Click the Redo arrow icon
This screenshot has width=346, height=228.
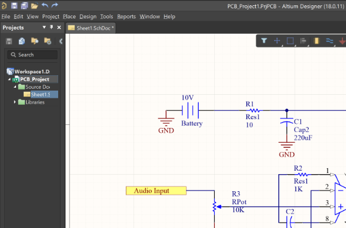[55, 5]
